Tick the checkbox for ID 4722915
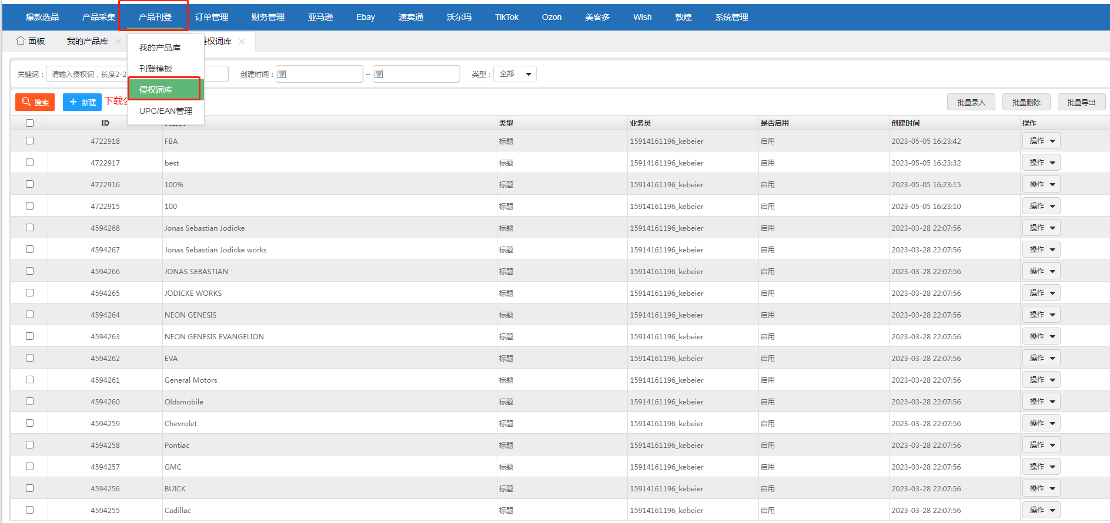The image size is (1110, 523). [x=29, y=206]
